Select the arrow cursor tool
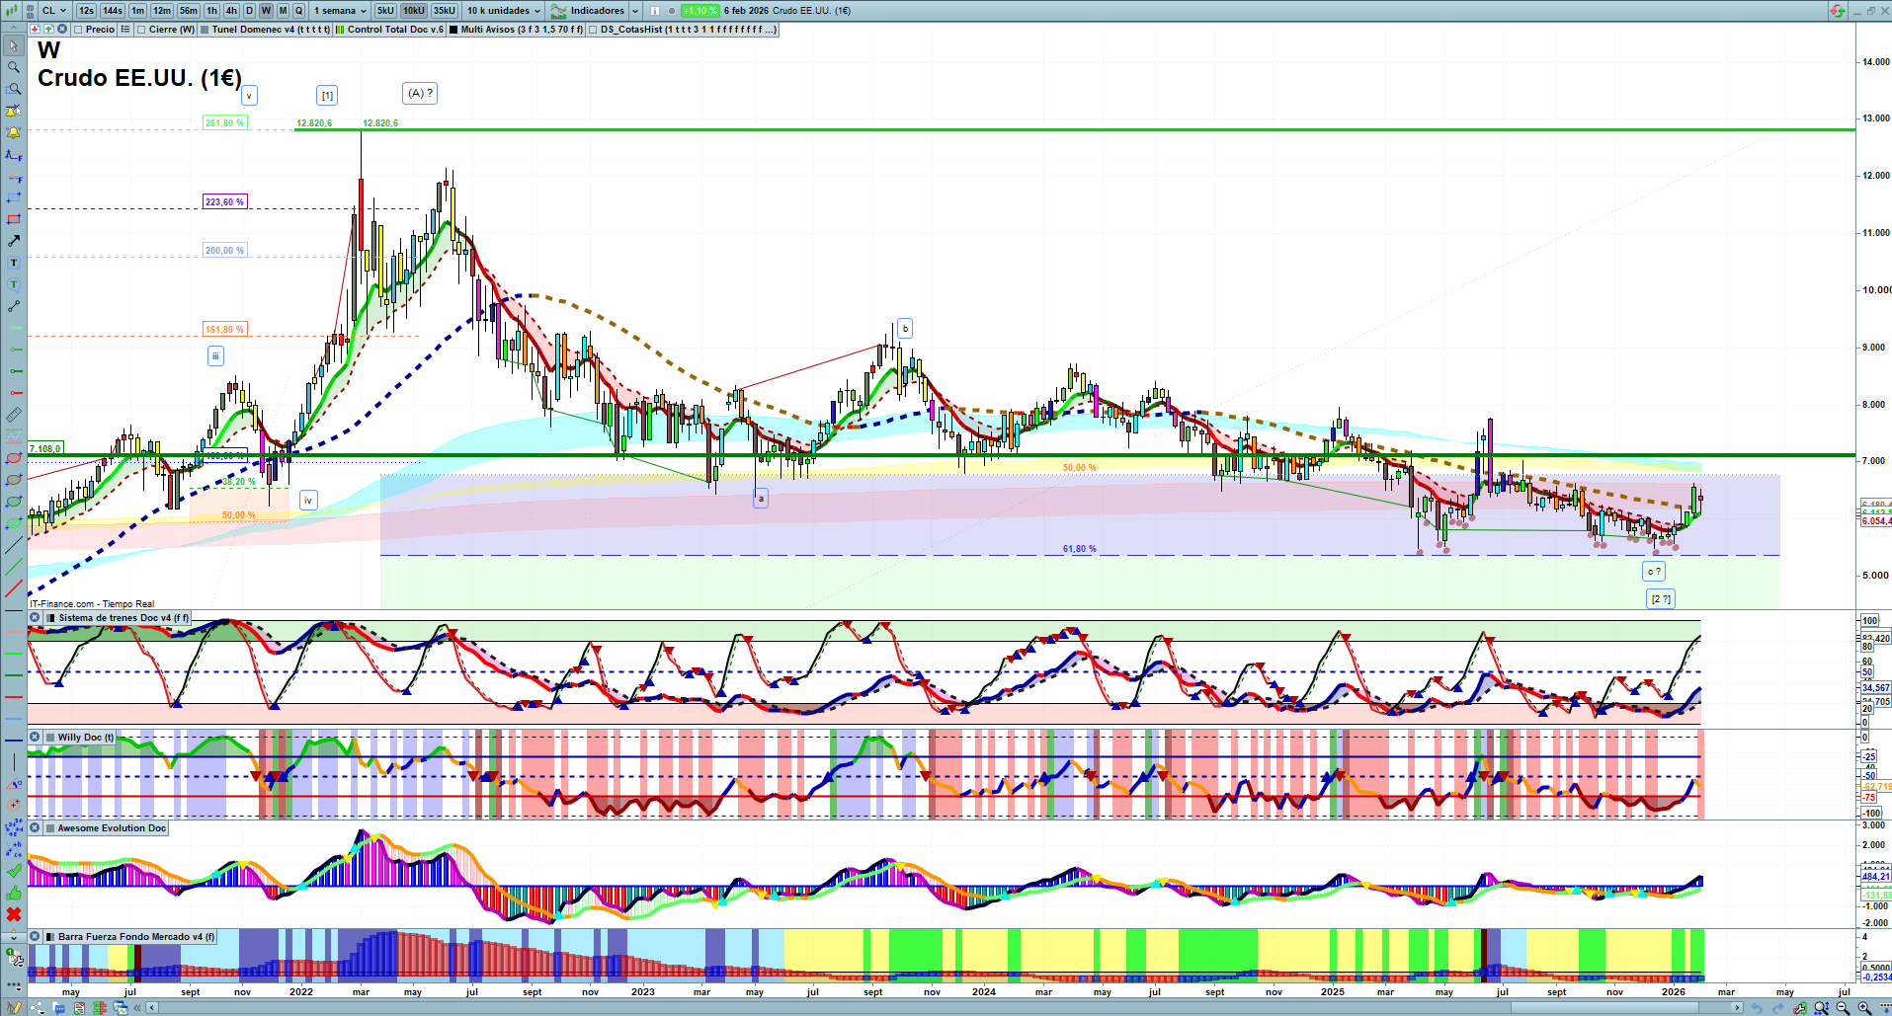This screenshot has width=1892, height=1016. (14, 45)
